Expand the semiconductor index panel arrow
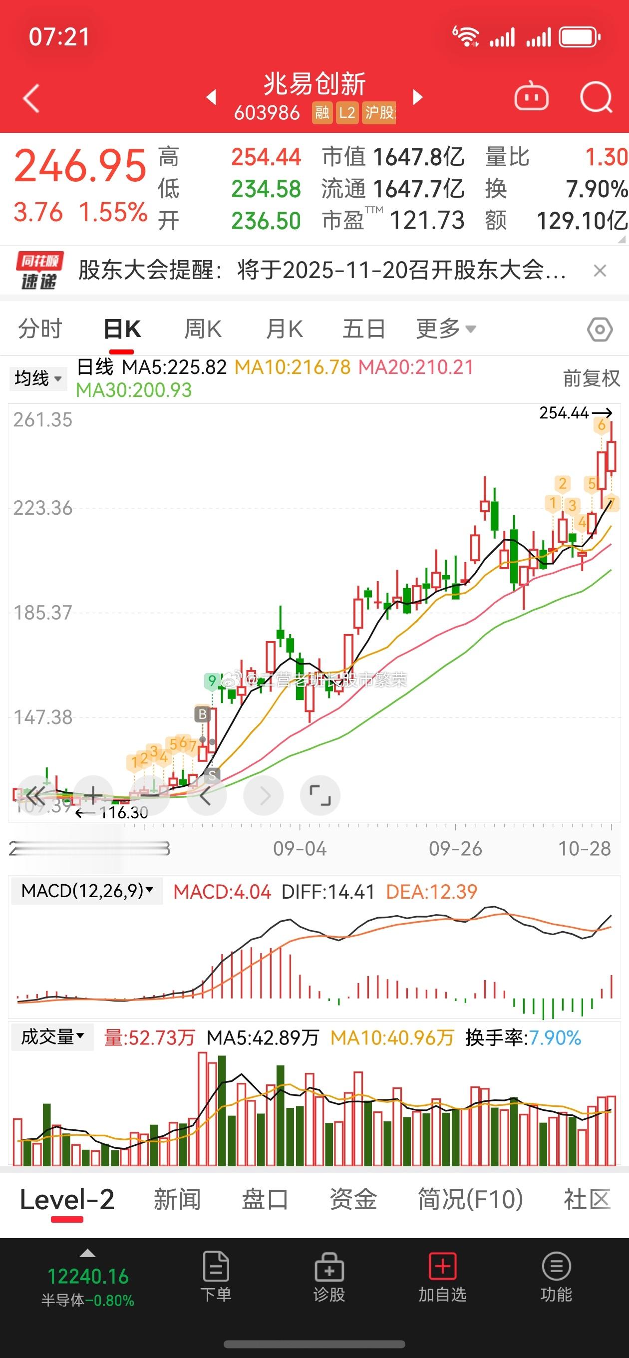The width and height of the screenshot is (629, 1358). click(x=87, y=1254)
